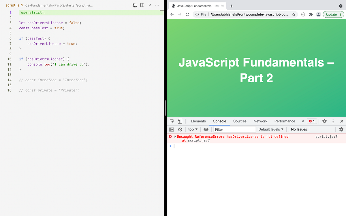The height and width of the screenshot is (216, 346).
Task: Expand the ReferenceError details triangle
Action: click(x=175, y=137)
